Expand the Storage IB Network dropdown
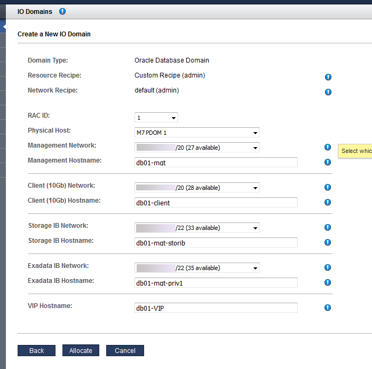Image resolution: width=372 pixels, height=369 pixels. coord(197,228)
